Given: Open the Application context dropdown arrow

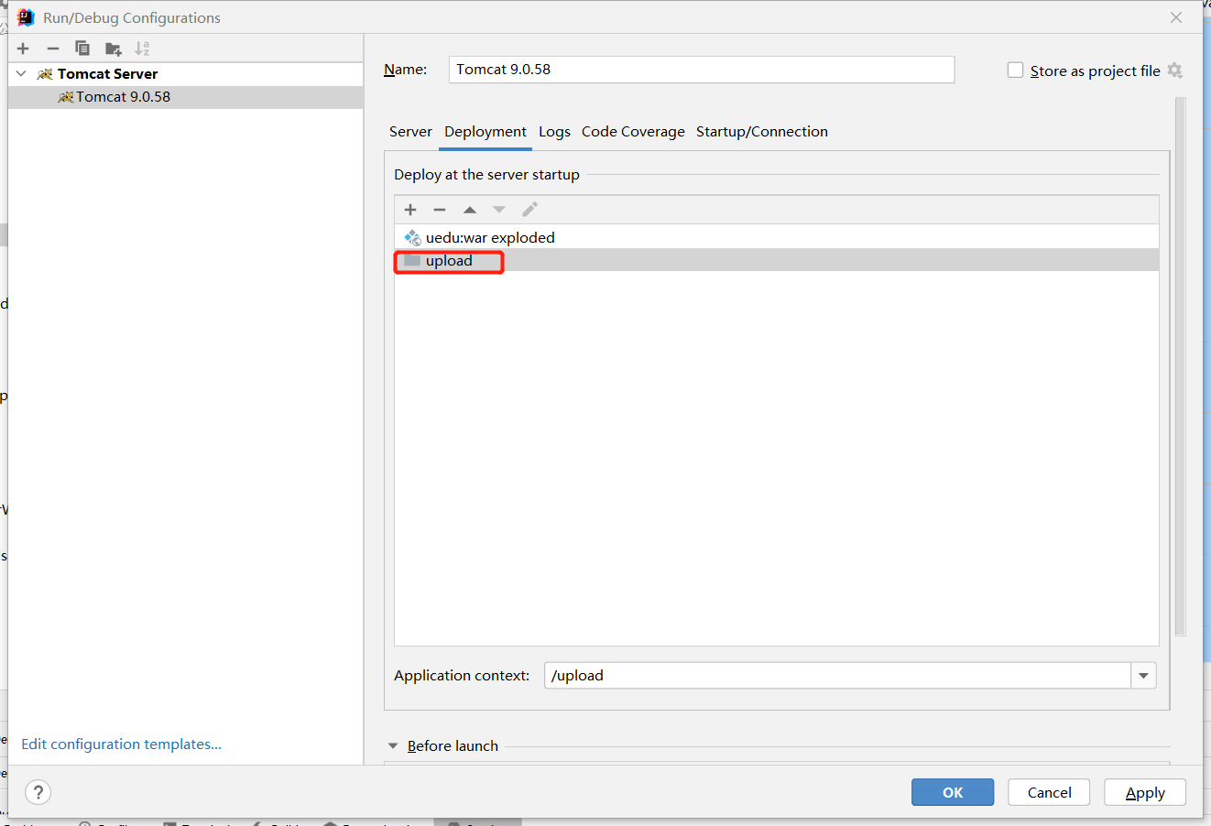Looking at the screenshot, I should pos(1143,676).
